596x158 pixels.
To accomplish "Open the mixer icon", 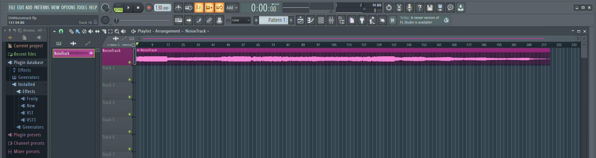I will pyautogui.click(x=331, y=20).
